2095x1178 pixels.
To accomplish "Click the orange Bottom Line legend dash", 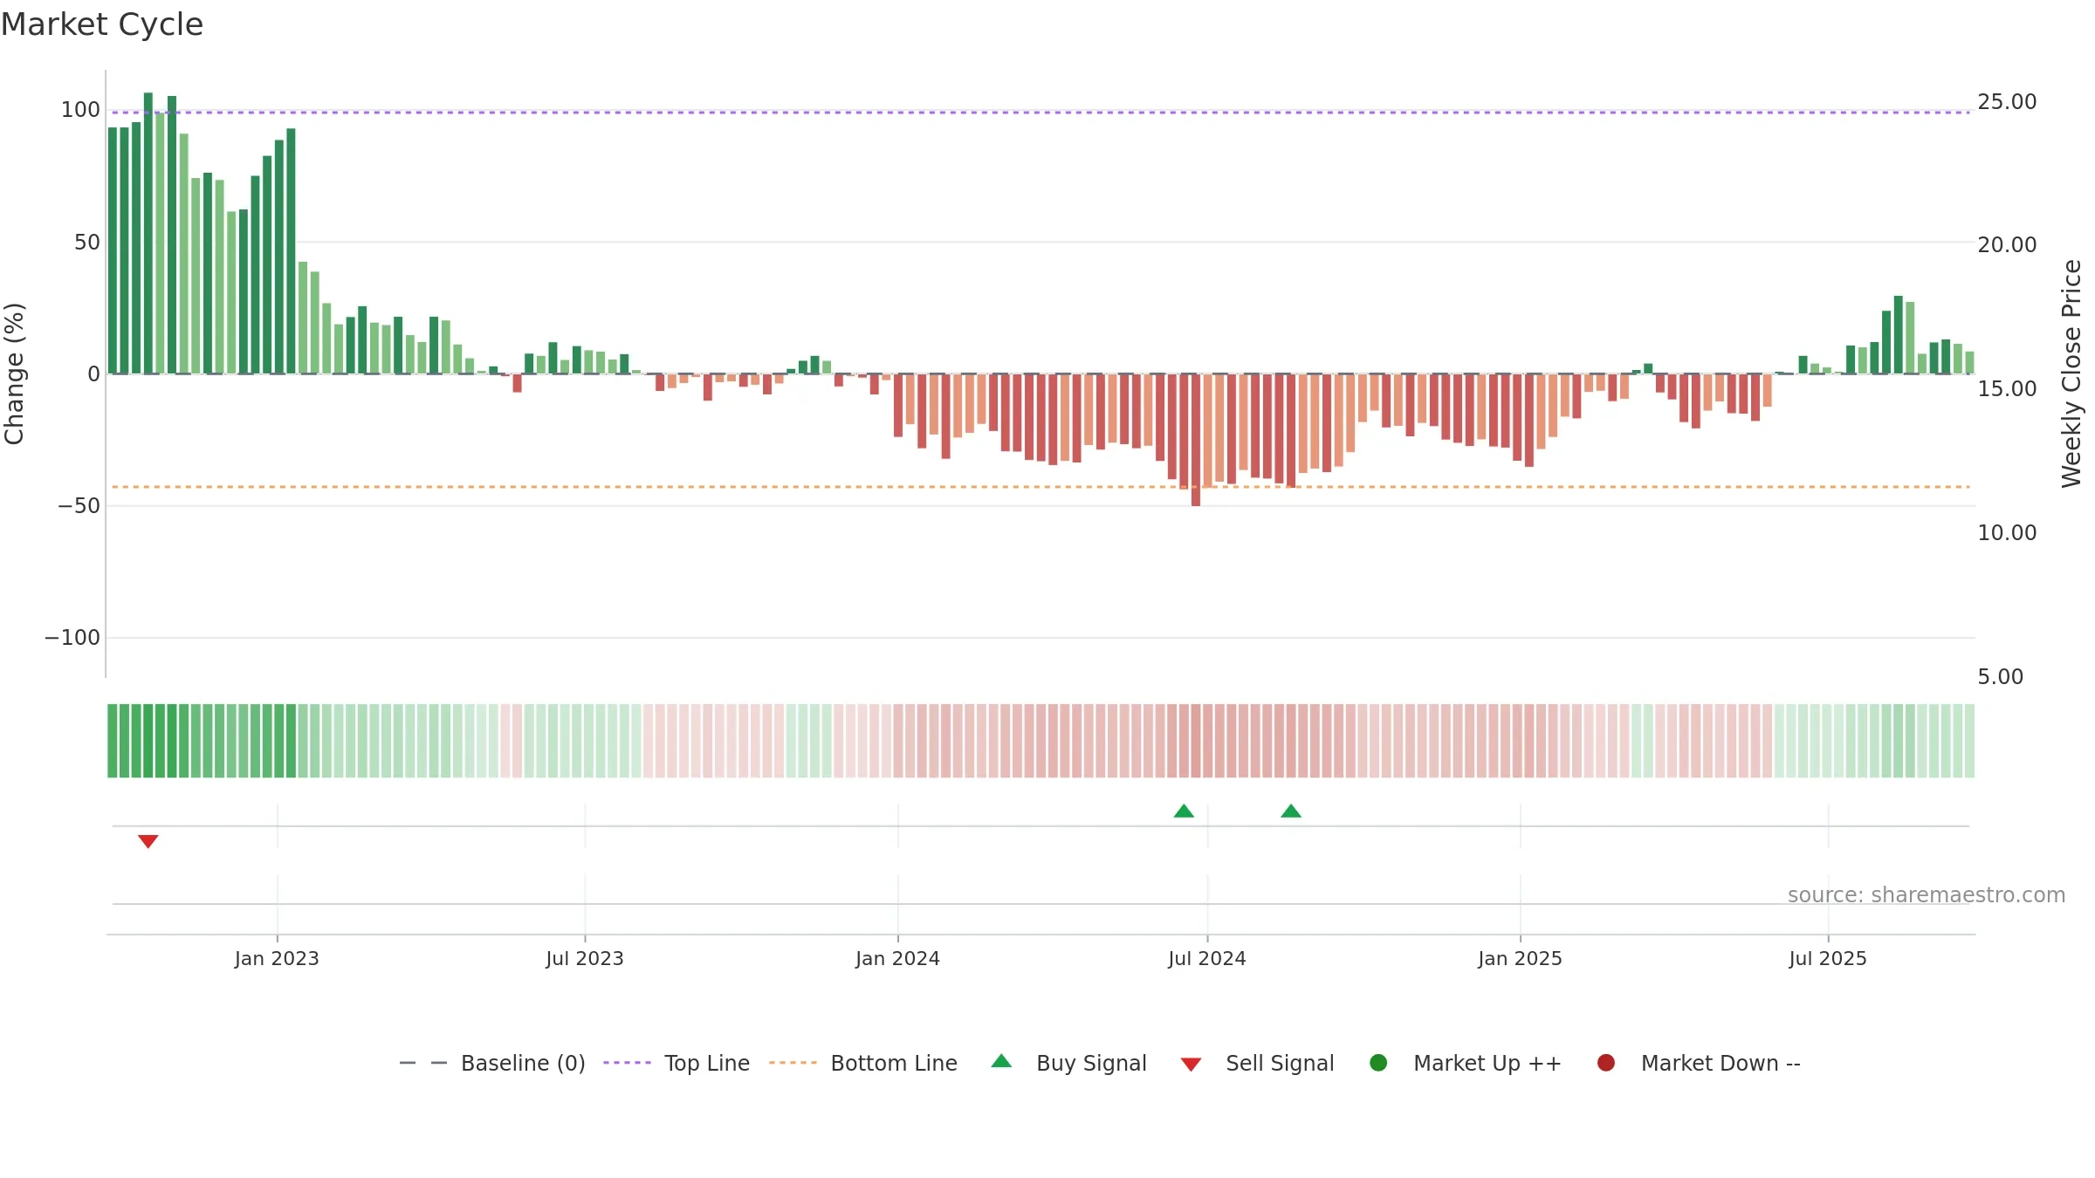I will 793,1063.
